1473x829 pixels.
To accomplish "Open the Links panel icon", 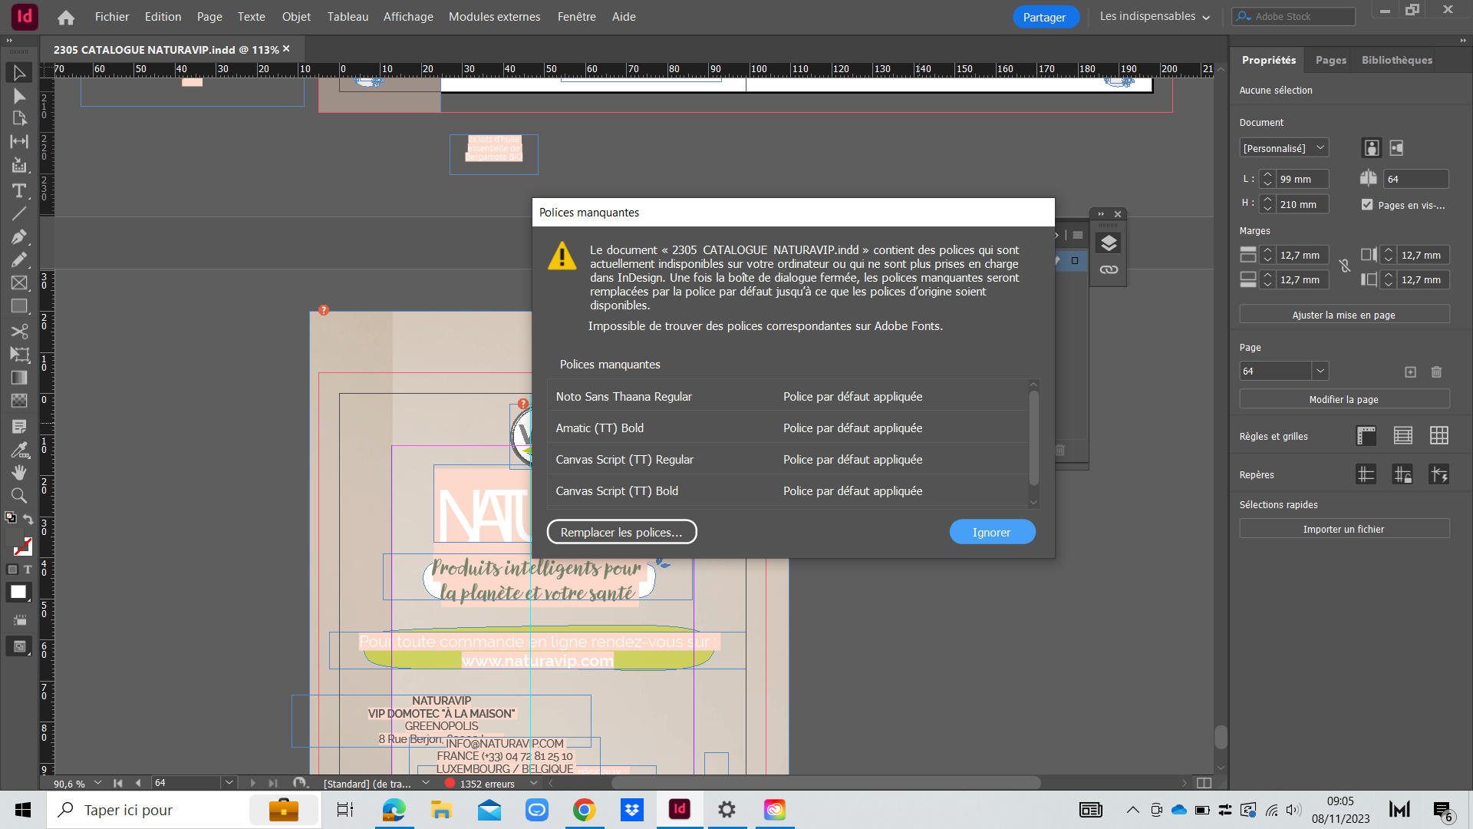I will [x=1109, y=269].
